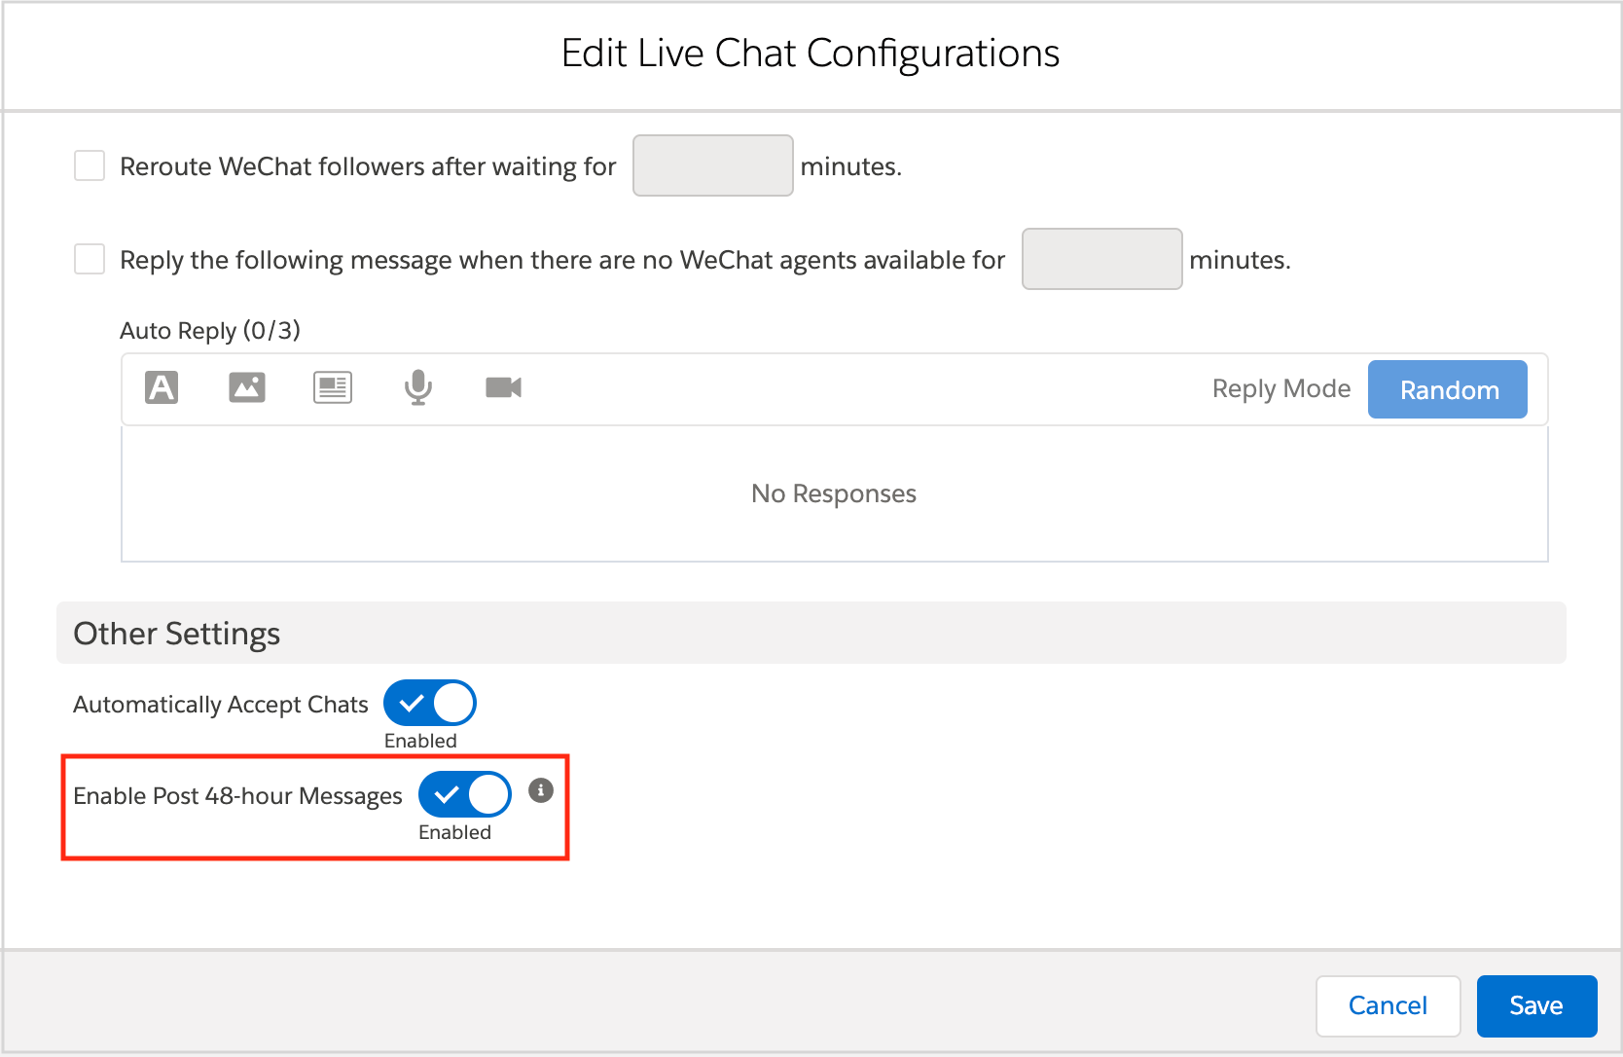Save the live chat configurations

click(x=1535, y=1005)
